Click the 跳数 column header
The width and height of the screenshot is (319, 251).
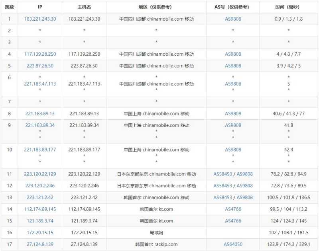9,7
